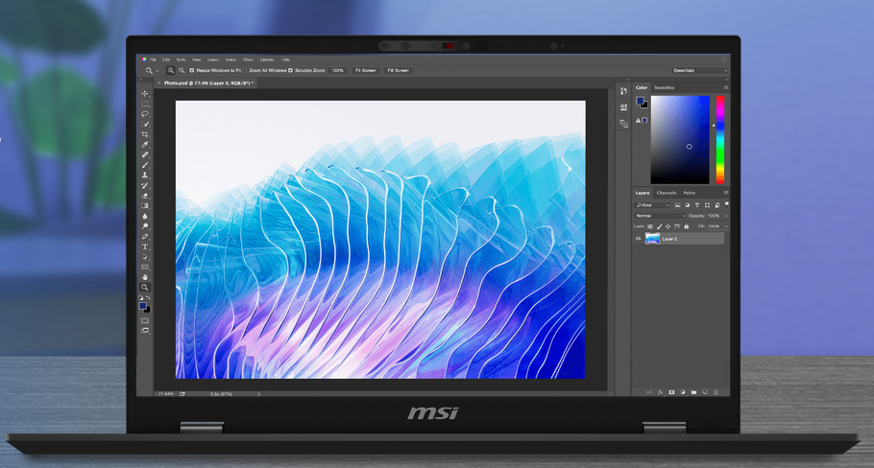This screenshot has width=874, height=468.
Task: Click the 100% zoom button
Action: click(x=337, y=71)
